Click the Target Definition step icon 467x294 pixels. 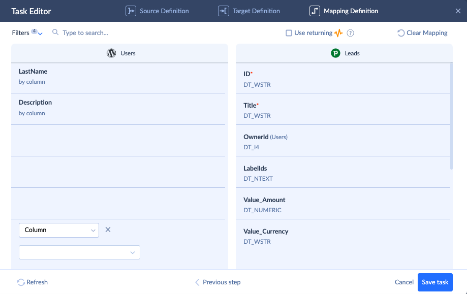224,11
